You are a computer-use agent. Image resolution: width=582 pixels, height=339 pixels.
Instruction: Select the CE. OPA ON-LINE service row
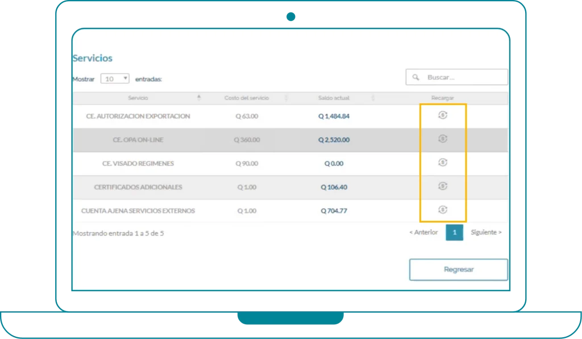138,140
